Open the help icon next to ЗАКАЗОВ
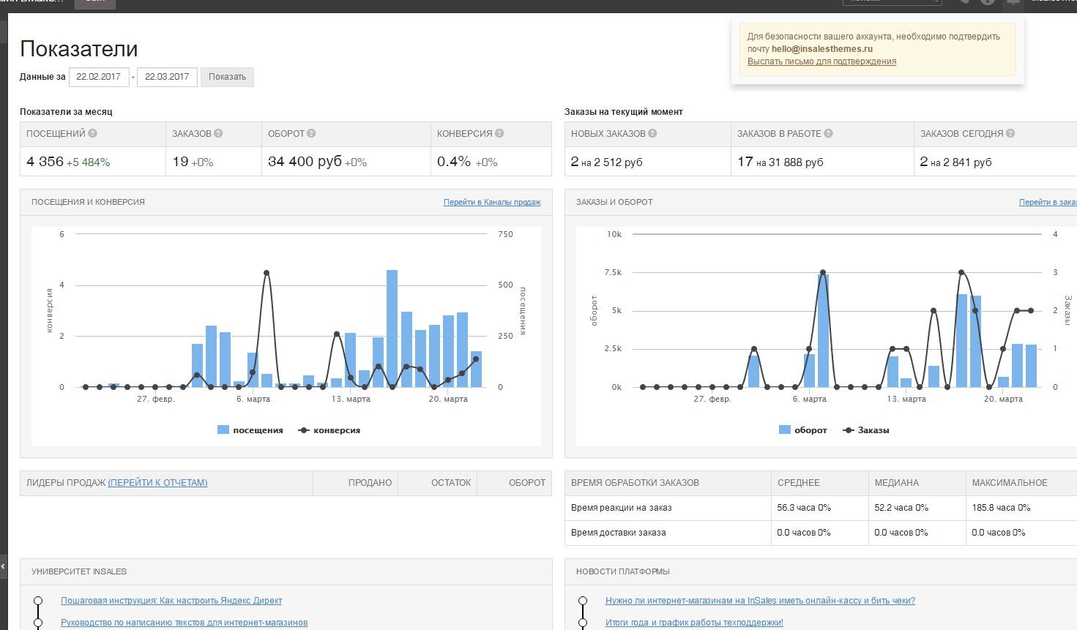Screen dimensions: 1077x630 [218, 134]
